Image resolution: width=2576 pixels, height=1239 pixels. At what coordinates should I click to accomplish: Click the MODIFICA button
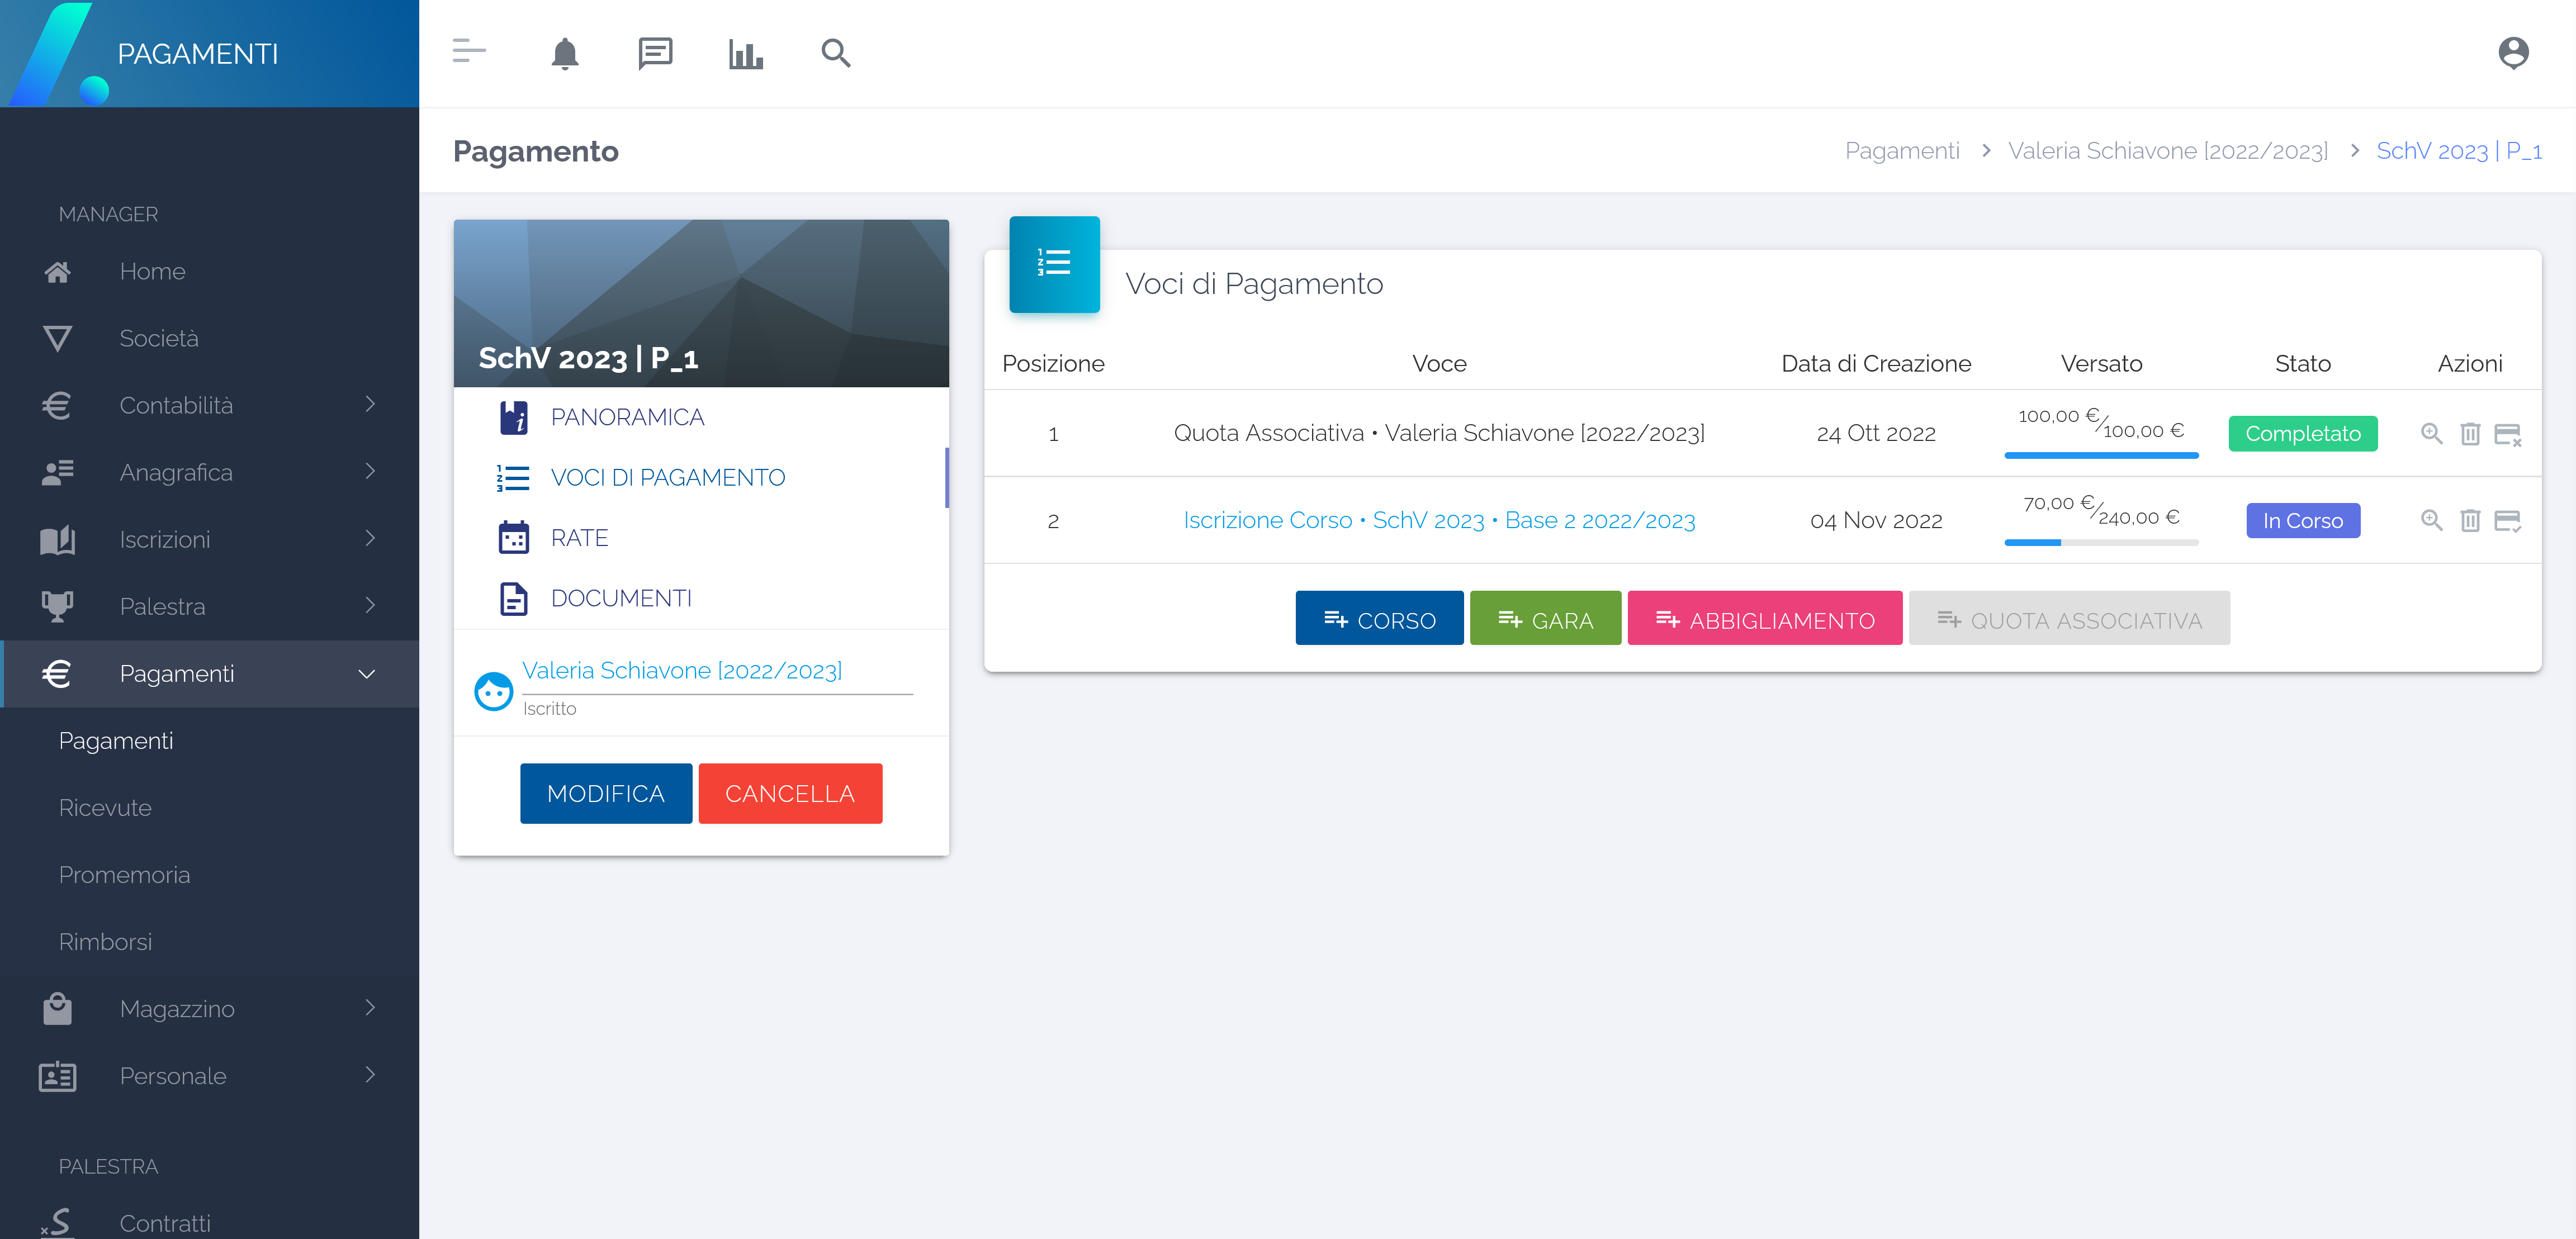coord(605,793)
